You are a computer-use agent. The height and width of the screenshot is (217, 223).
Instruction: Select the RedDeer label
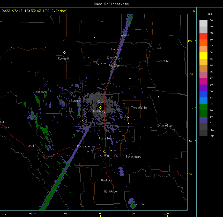114,66
